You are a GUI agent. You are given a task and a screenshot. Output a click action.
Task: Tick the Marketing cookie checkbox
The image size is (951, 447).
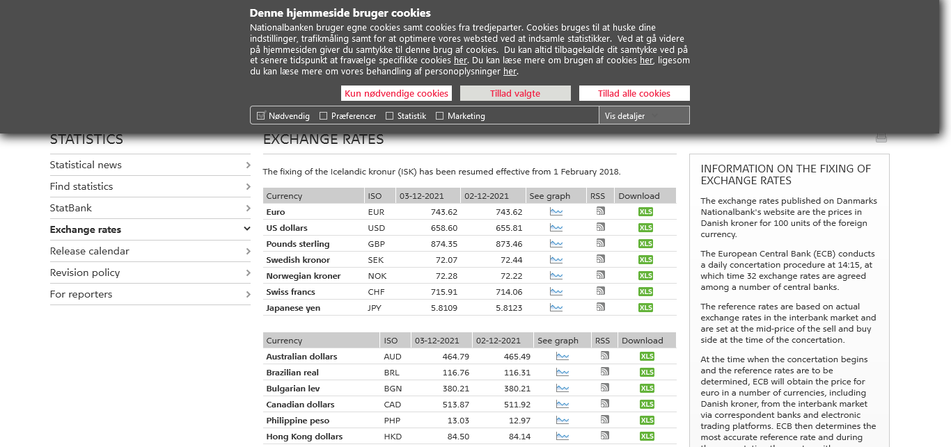[439, 116]
